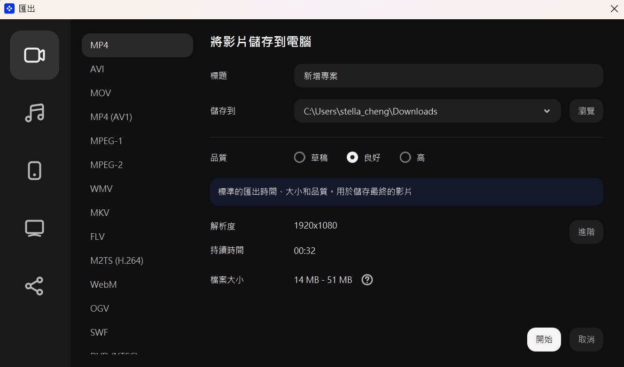
Task: Open the save location dropdown
Action: 546,111
